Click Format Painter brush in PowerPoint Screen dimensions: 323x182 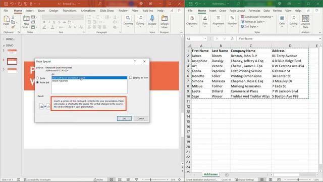click(x=13, y=27)
